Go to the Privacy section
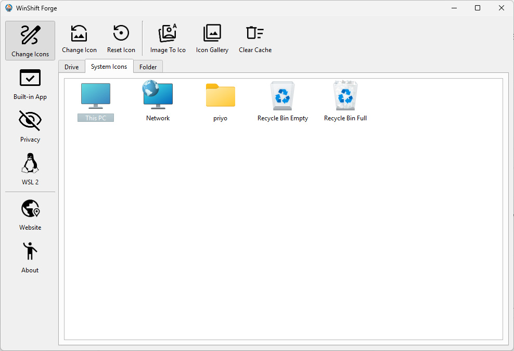Viewport: 514px width, 351px height. point(30,127)
